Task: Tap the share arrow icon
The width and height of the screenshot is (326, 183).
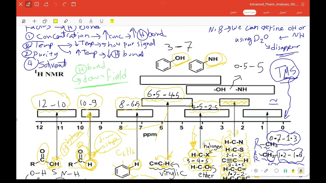Action: (46, 4)
